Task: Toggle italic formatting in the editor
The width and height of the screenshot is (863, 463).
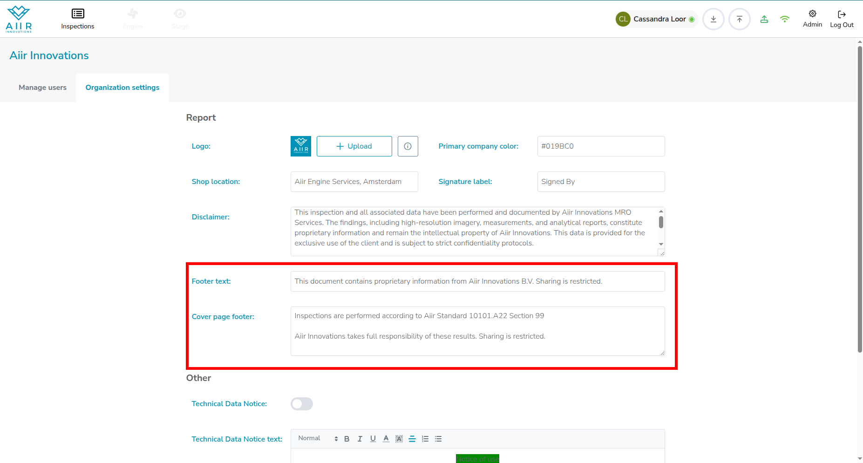Action: [x=360, y=439]
